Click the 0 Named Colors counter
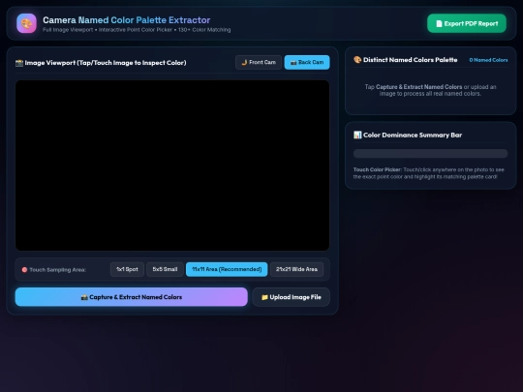 click(488, 60)
